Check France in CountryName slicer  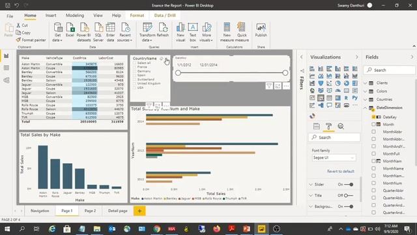pos(135,67)
